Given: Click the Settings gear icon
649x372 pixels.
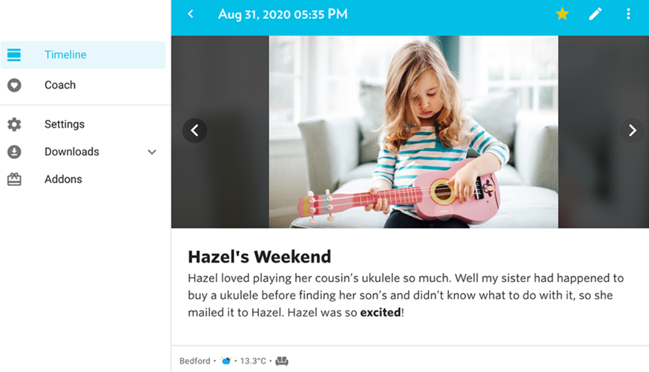Looking at the screenshot, I should click(x=14, y=124).
